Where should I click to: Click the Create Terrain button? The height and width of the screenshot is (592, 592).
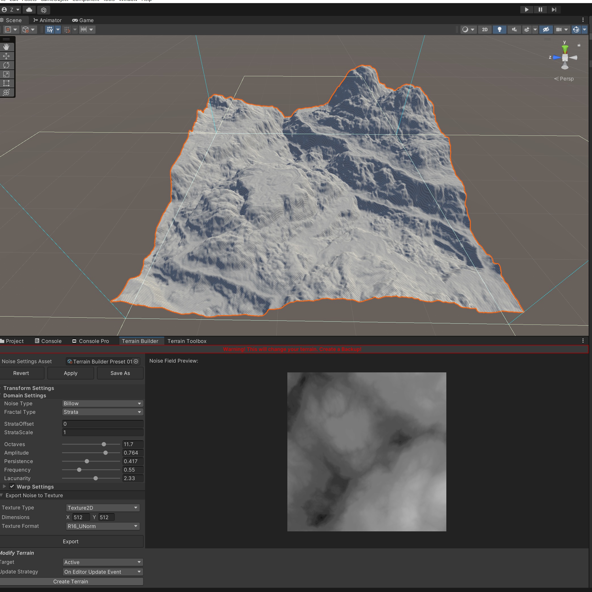pyautogui.click(x=71, y=581)
